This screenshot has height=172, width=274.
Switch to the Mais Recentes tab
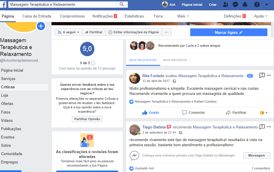coord(175,60)
